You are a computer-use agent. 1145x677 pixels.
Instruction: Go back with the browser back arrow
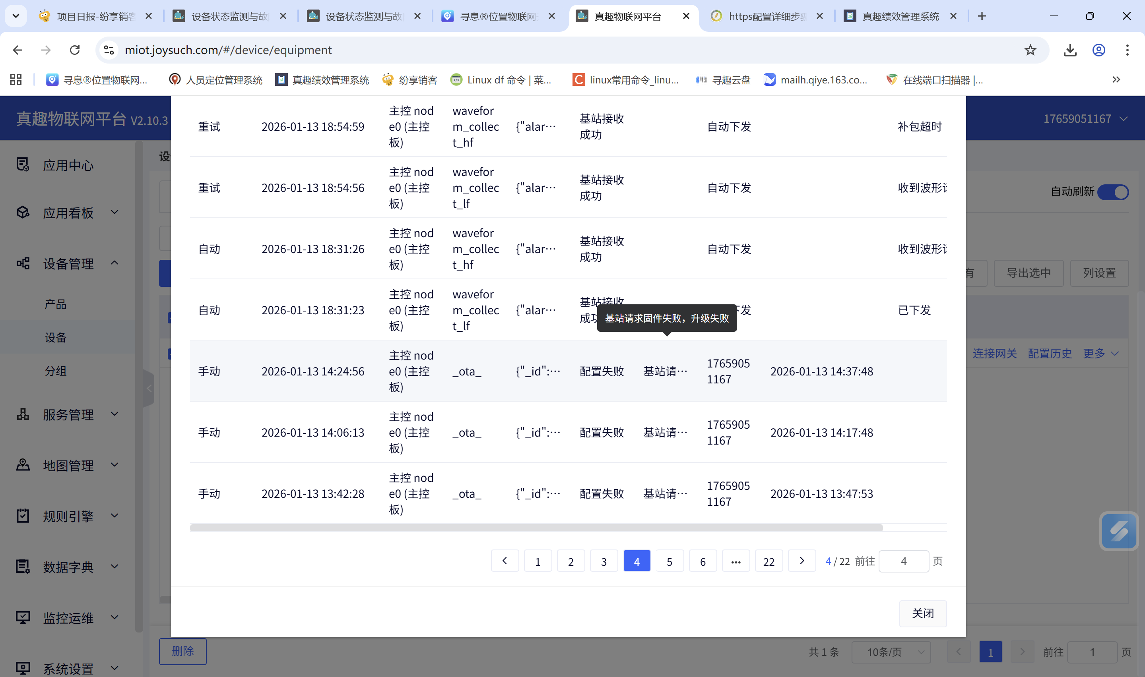[x=18, y=50]
